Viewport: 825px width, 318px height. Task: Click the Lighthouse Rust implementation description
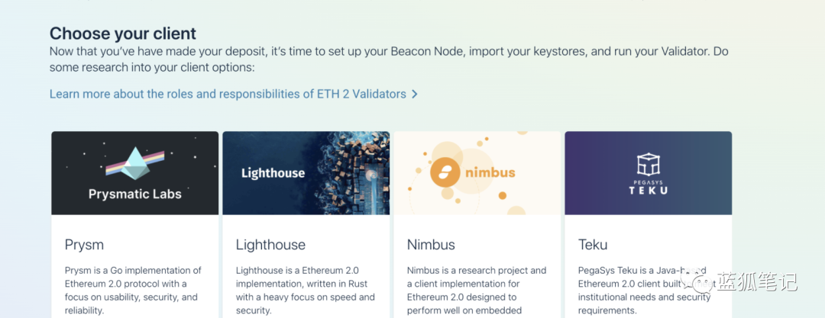pos(305,291)
